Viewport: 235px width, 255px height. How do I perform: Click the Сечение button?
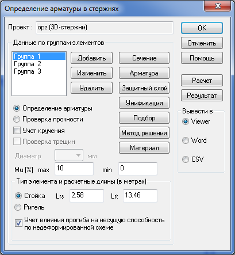coord(144,58)
